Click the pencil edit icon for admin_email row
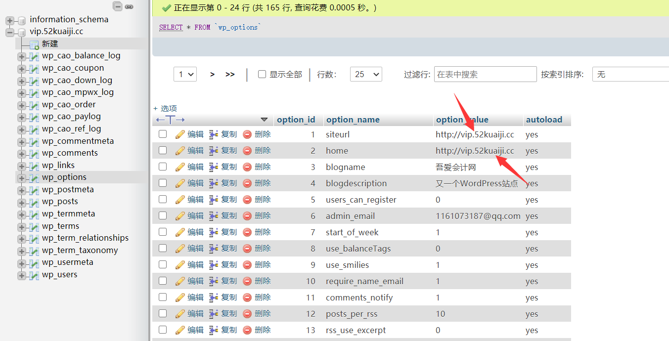Image resolution: width=669 pixels, height=341 pixels. (x=180, y=216)
